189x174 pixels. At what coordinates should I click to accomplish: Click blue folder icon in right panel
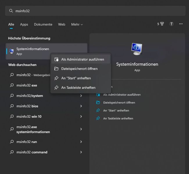pos(98,102)
